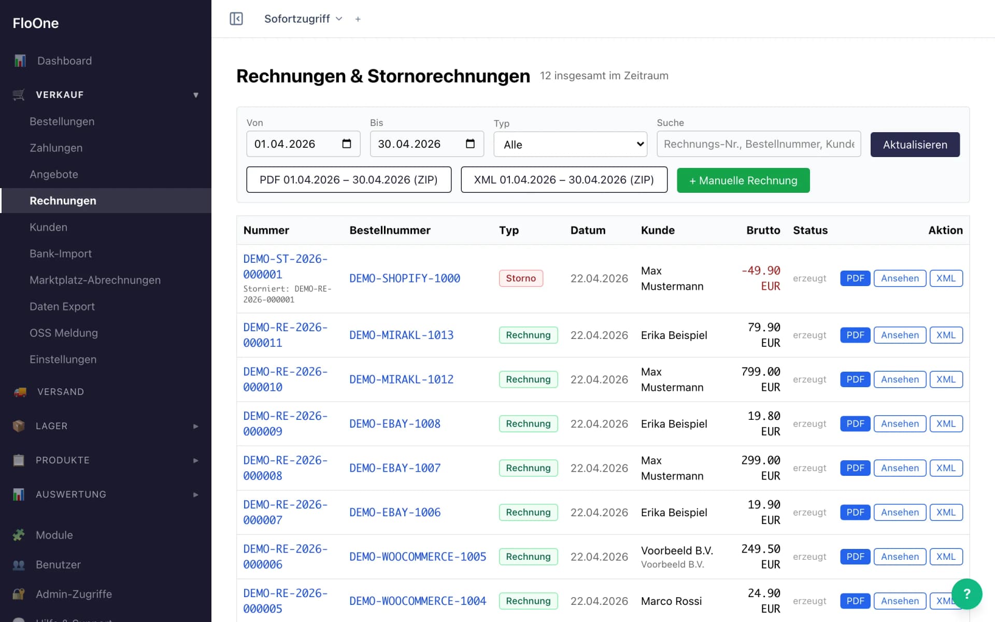Click the -49.90 EUR amount
Viewport: 995px width, 622px height.
pos(761,278)
